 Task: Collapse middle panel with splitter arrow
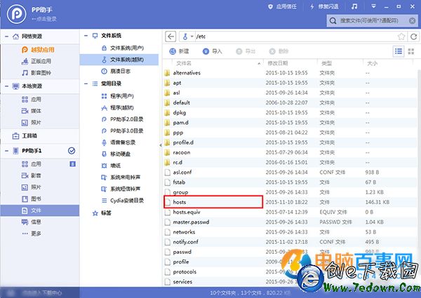[x=161, y=145]
